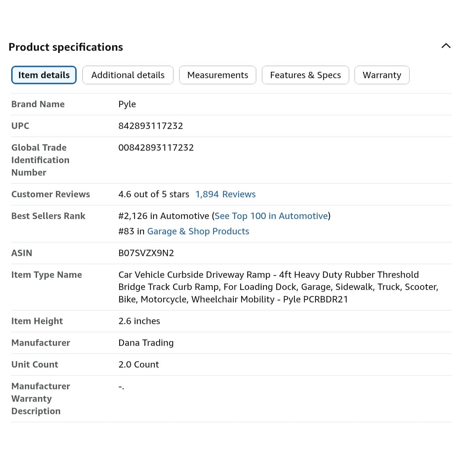Click the Item Type Name label
This screenshot has height=460, width=460.
click(x=47, y=275)
